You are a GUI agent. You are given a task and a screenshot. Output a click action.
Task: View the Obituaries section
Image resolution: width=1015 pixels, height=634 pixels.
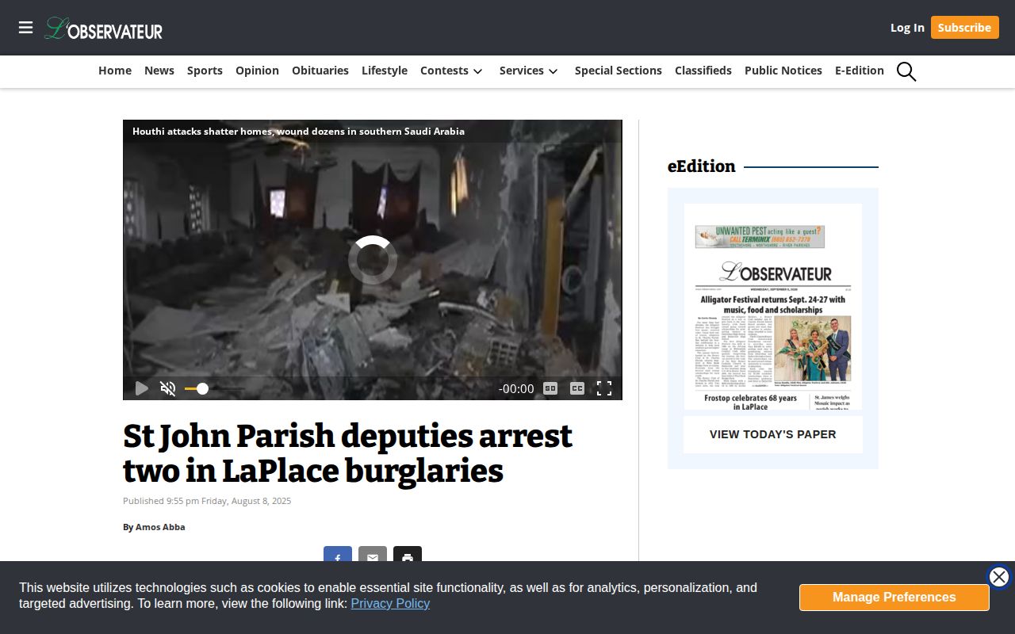click(320, 71)
